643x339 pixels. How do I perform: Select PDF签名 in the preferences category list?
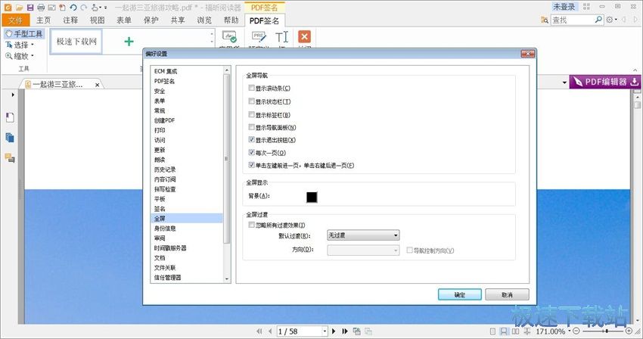164,81
